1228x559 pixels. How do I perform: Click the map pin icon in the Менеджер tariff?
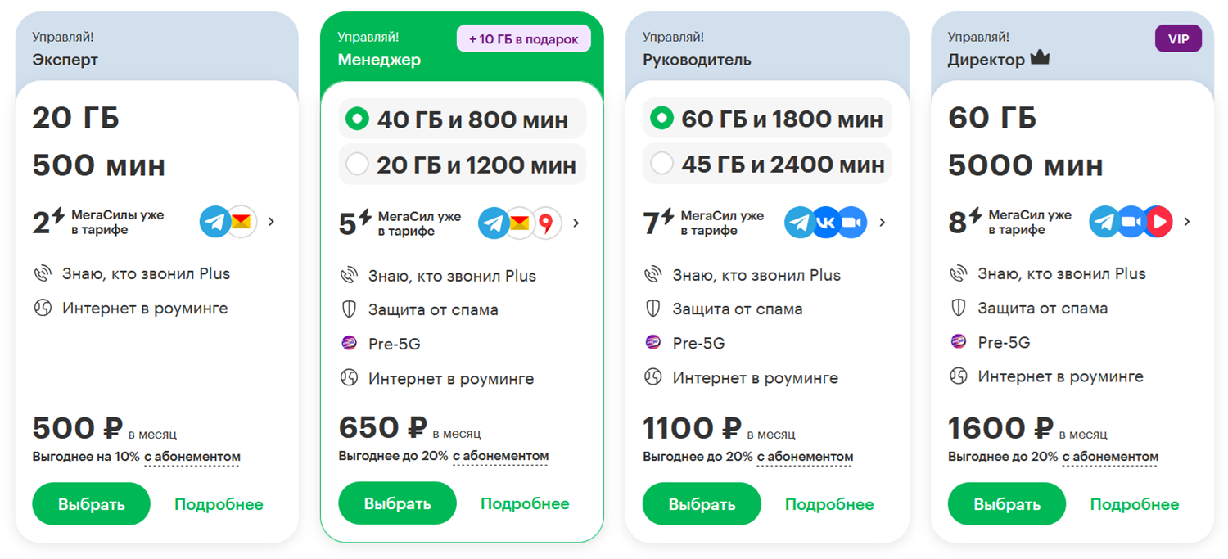546,223
